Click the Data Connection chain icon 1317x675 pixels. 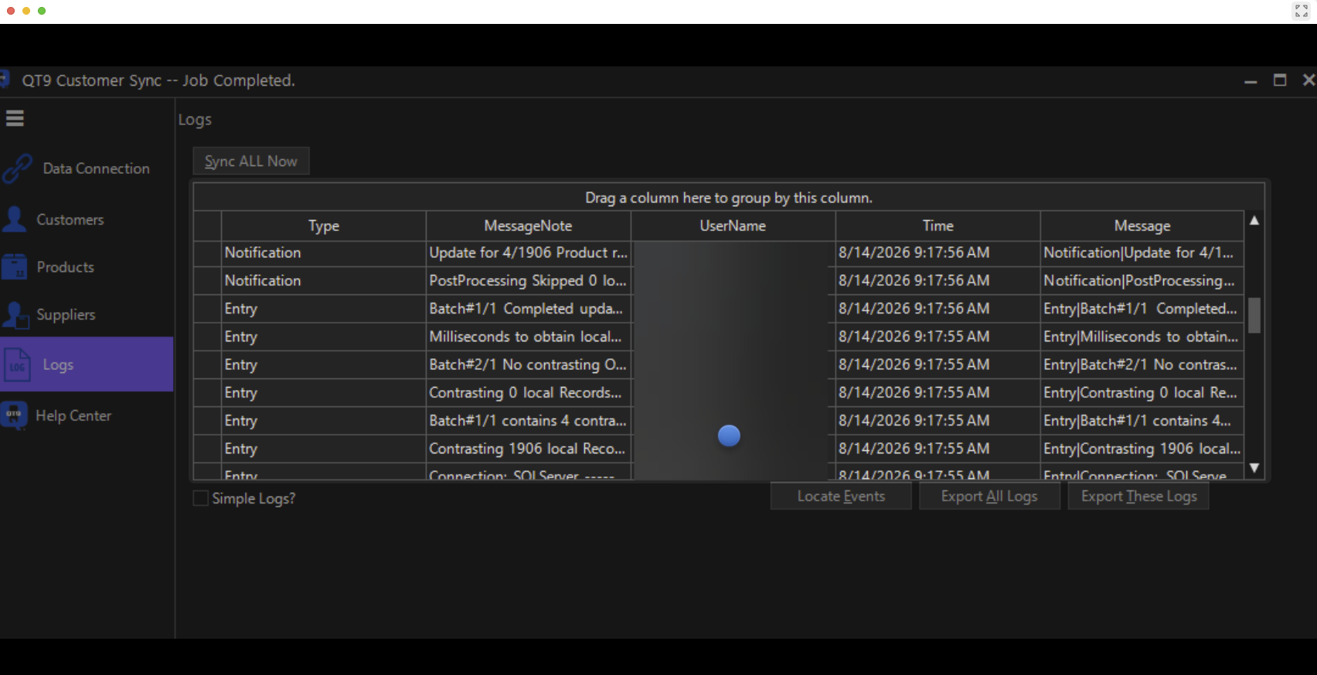coord(17,168)
